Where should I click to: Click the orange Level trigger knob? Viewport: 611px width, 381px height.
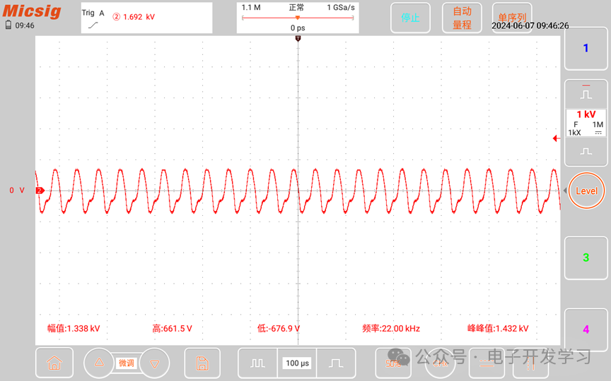586,191
